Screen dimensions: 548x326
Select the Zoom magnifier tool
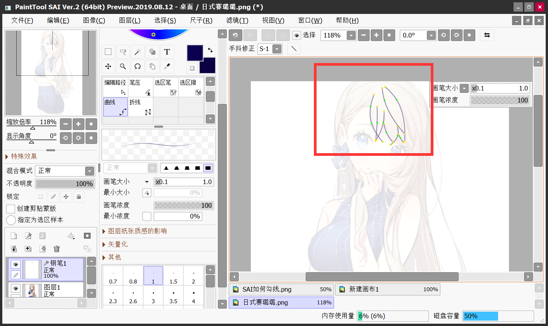(x=123, y=67)
